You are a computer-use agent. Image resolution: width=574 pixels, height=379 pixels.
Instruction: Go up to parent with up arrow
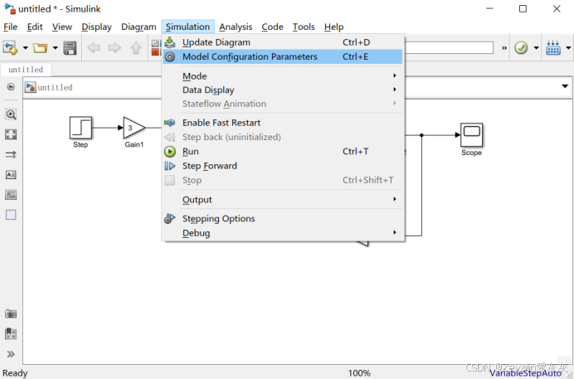136,48
